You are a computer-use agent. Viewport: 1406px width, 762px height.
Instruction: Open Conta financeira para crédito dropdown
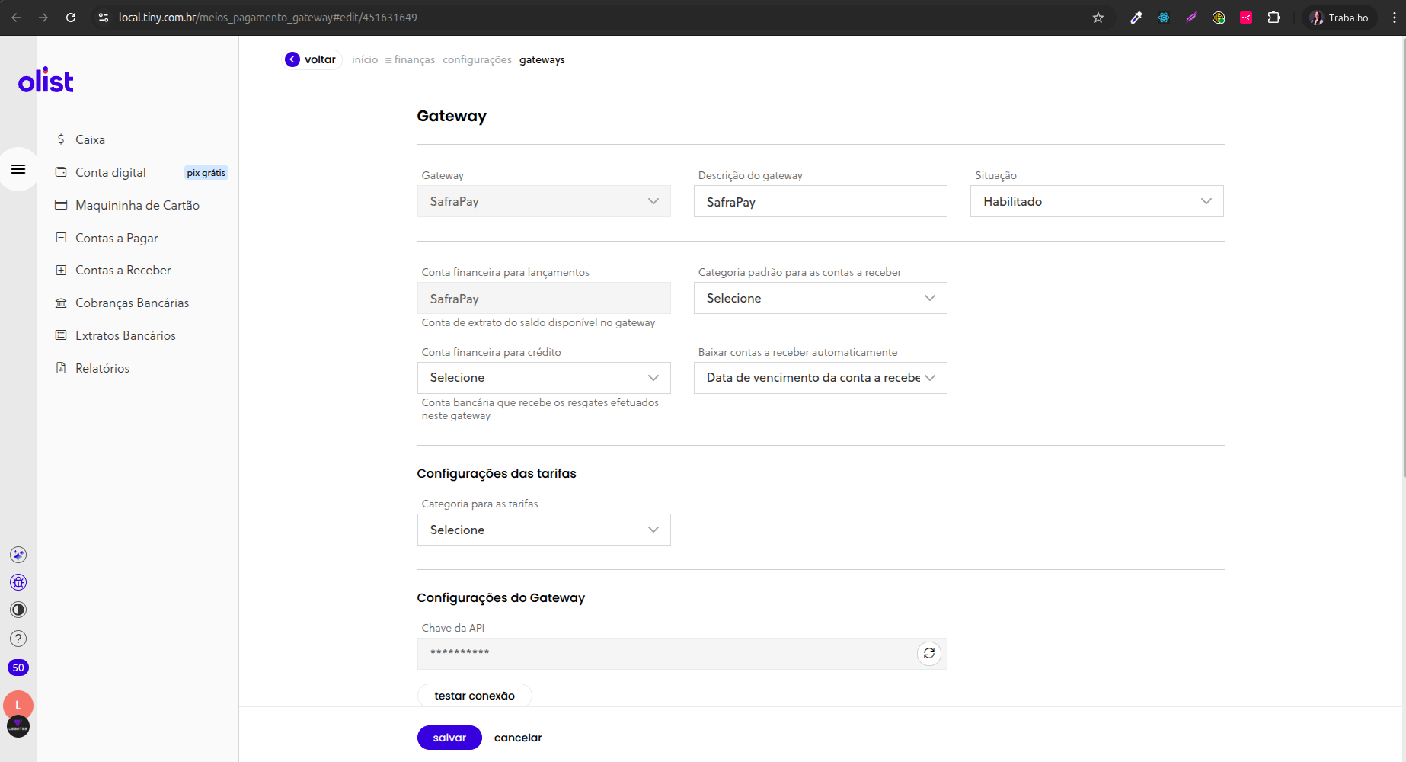pyautogui.click(x=544, y=378)
